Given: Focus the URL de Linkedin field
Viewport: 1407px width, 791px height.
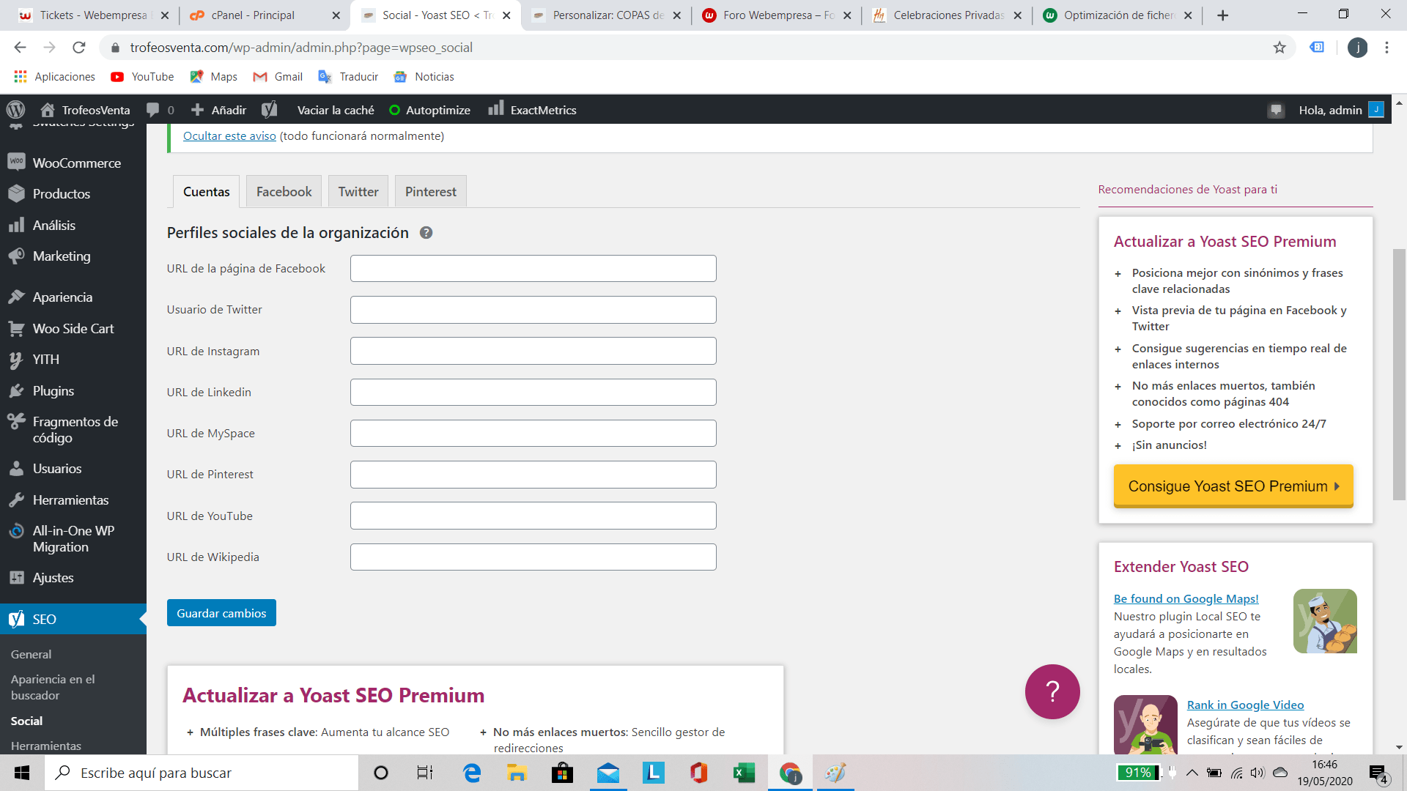Looking at the screenshot, I should [x=533, y=393].
